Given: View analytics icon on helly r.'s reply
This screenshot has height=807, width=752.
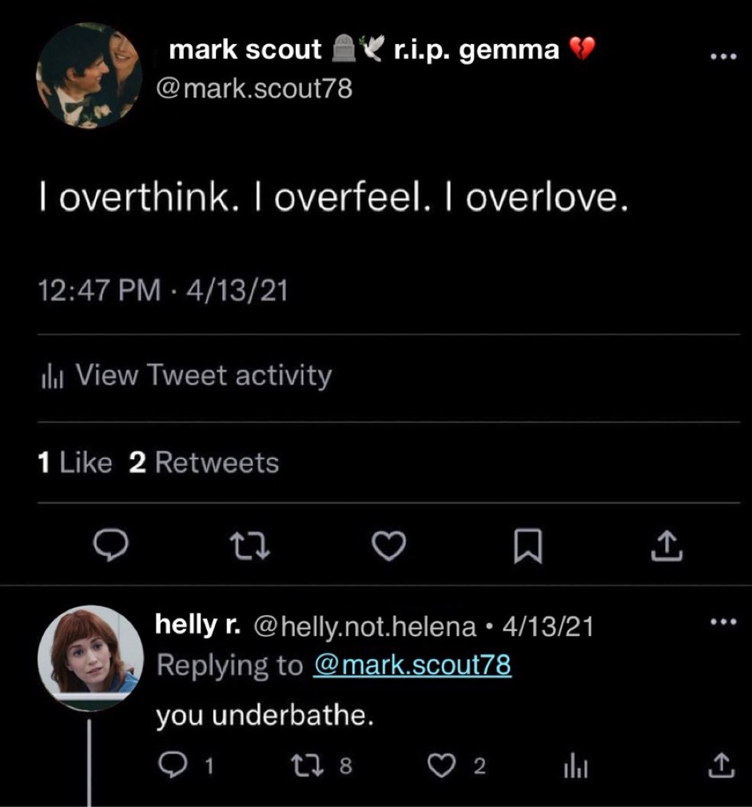Looking at the screenshot, I should pos(575,767).
